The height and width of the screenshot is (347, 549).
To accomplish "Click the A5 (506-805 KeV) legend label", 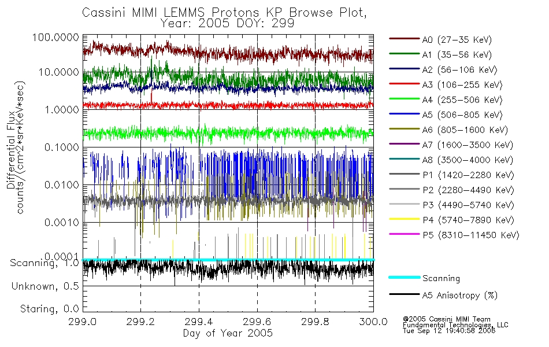I will 462,115.
